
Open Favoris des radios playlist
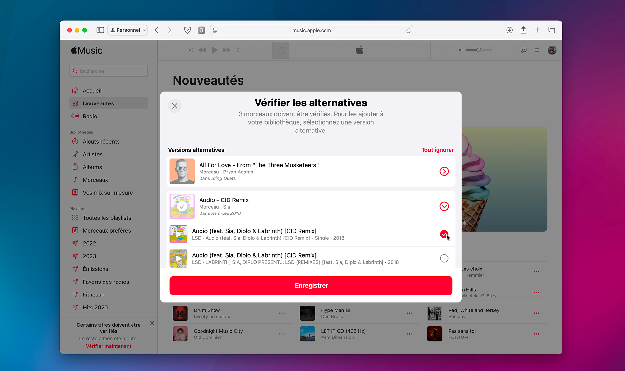point(108,282)
